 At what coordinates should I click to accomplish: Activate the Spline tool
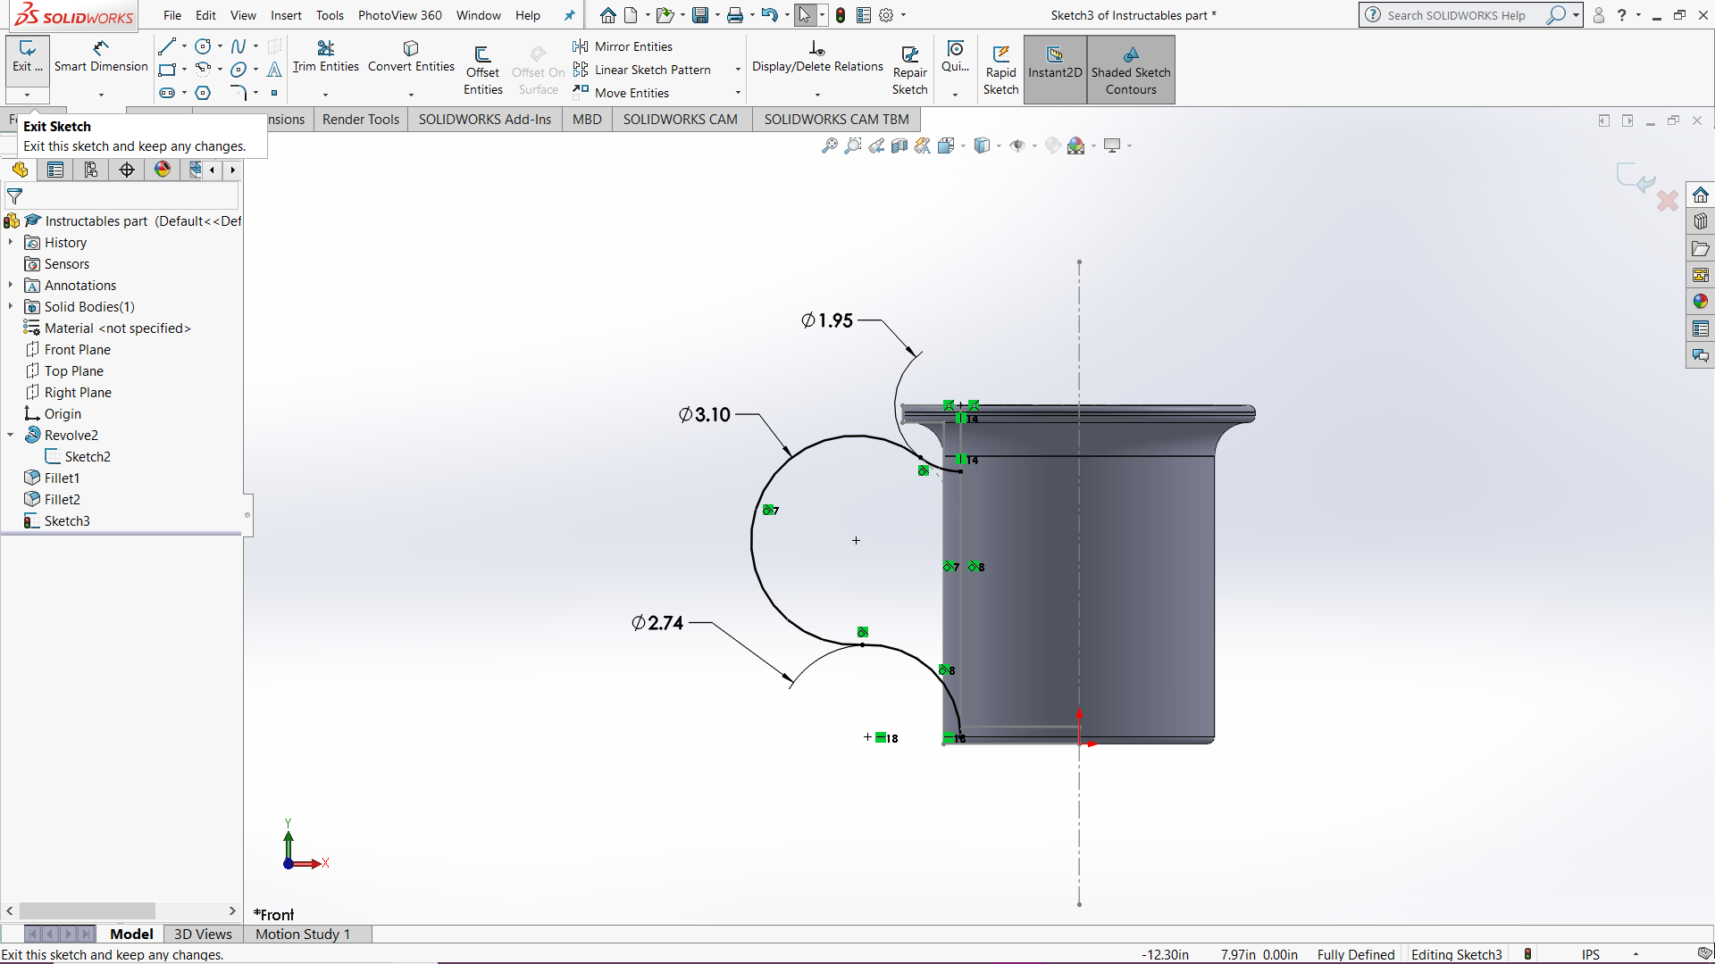tap(237, 46)
